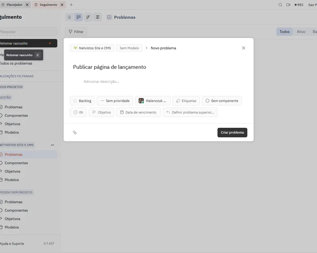317x253 pixels.
Task: Close the Seguimento tab
Action: click(62, 5)
